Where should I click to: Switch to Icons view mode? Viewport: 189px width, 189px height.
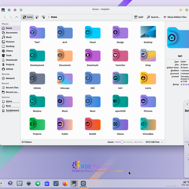pyautogui.click(x=28, y=17)
